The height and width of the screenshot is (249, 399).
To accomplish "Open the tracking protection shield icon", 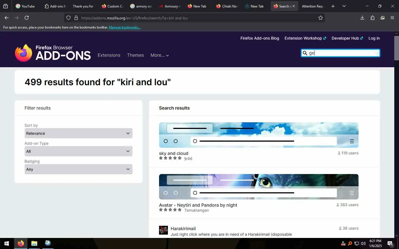I will 68,18.
